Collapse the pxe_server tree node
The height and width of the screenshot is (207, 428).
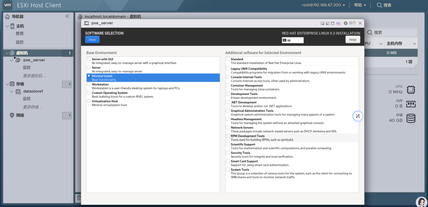click(x=12, y=60)
